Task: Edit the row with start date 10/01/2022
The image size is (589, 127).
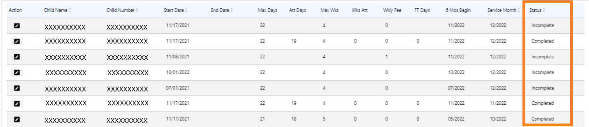Action: [x=17, y=72]
